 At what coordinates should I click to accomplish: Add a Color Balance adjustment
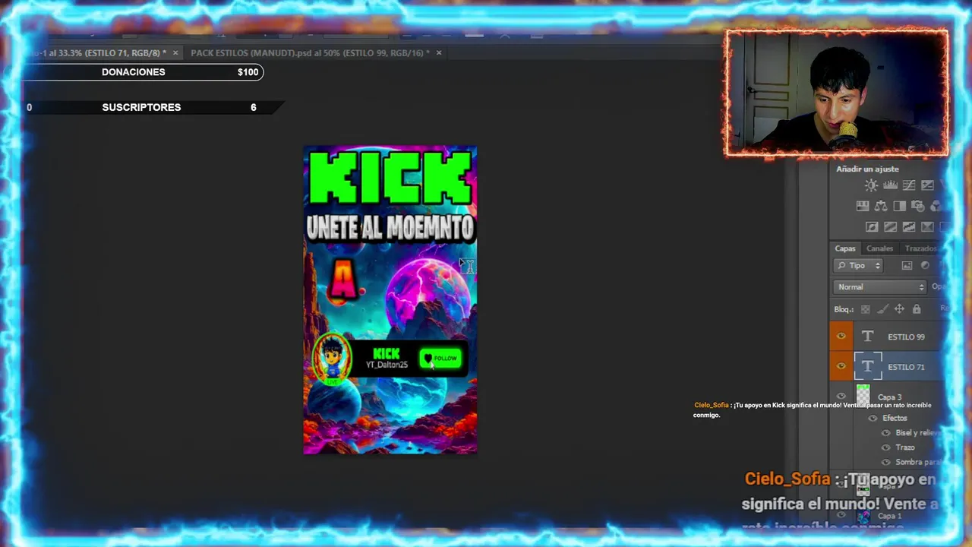[881, 206]
